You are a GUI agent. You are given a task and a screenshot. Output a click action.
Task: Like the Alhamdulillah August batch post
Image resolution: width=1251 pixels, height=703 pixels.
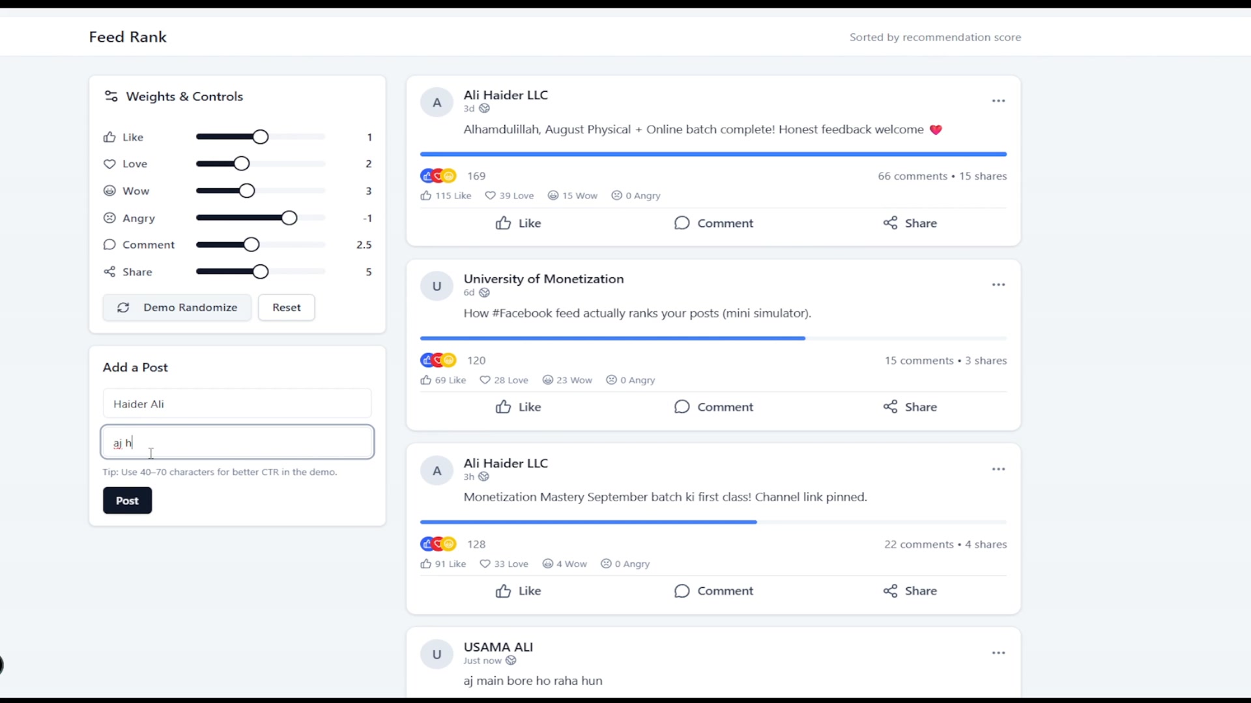518,223
